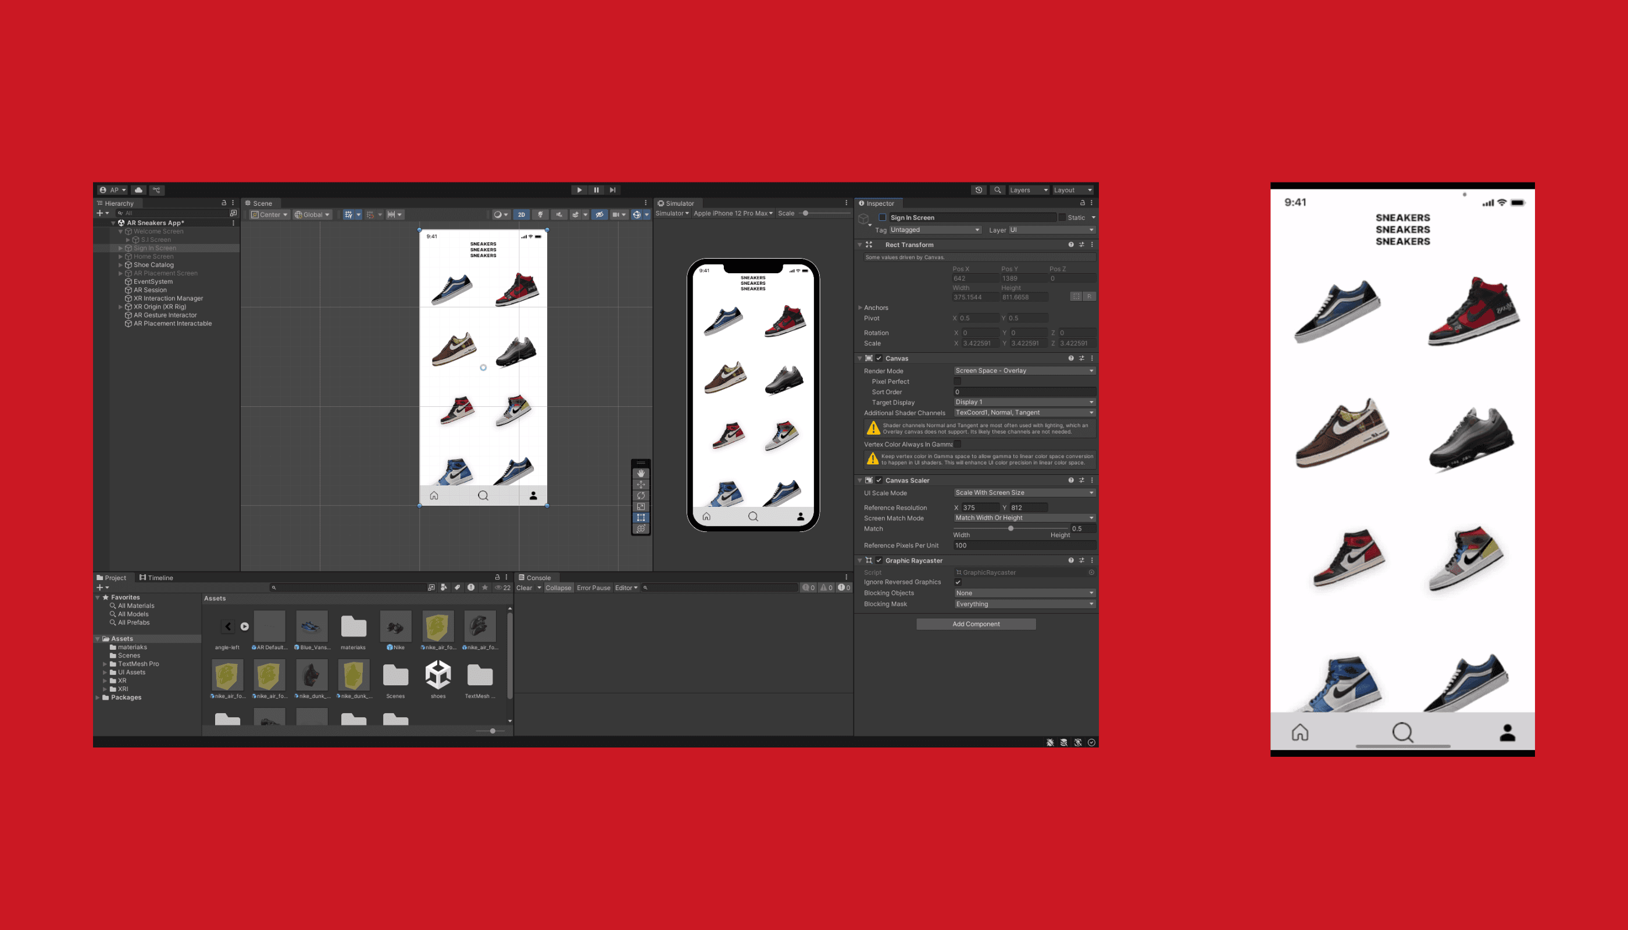
Task: Open the Layers dropdown in top toolbar
Action: tap(1029, 189)
